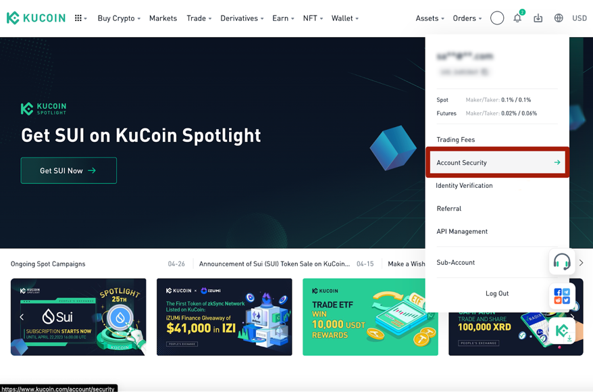The height and width of the screenshot is (392, 593).
Task: Click the Futures maker/taker fee line
Action: pyautogui.click(x=487, y=113)
